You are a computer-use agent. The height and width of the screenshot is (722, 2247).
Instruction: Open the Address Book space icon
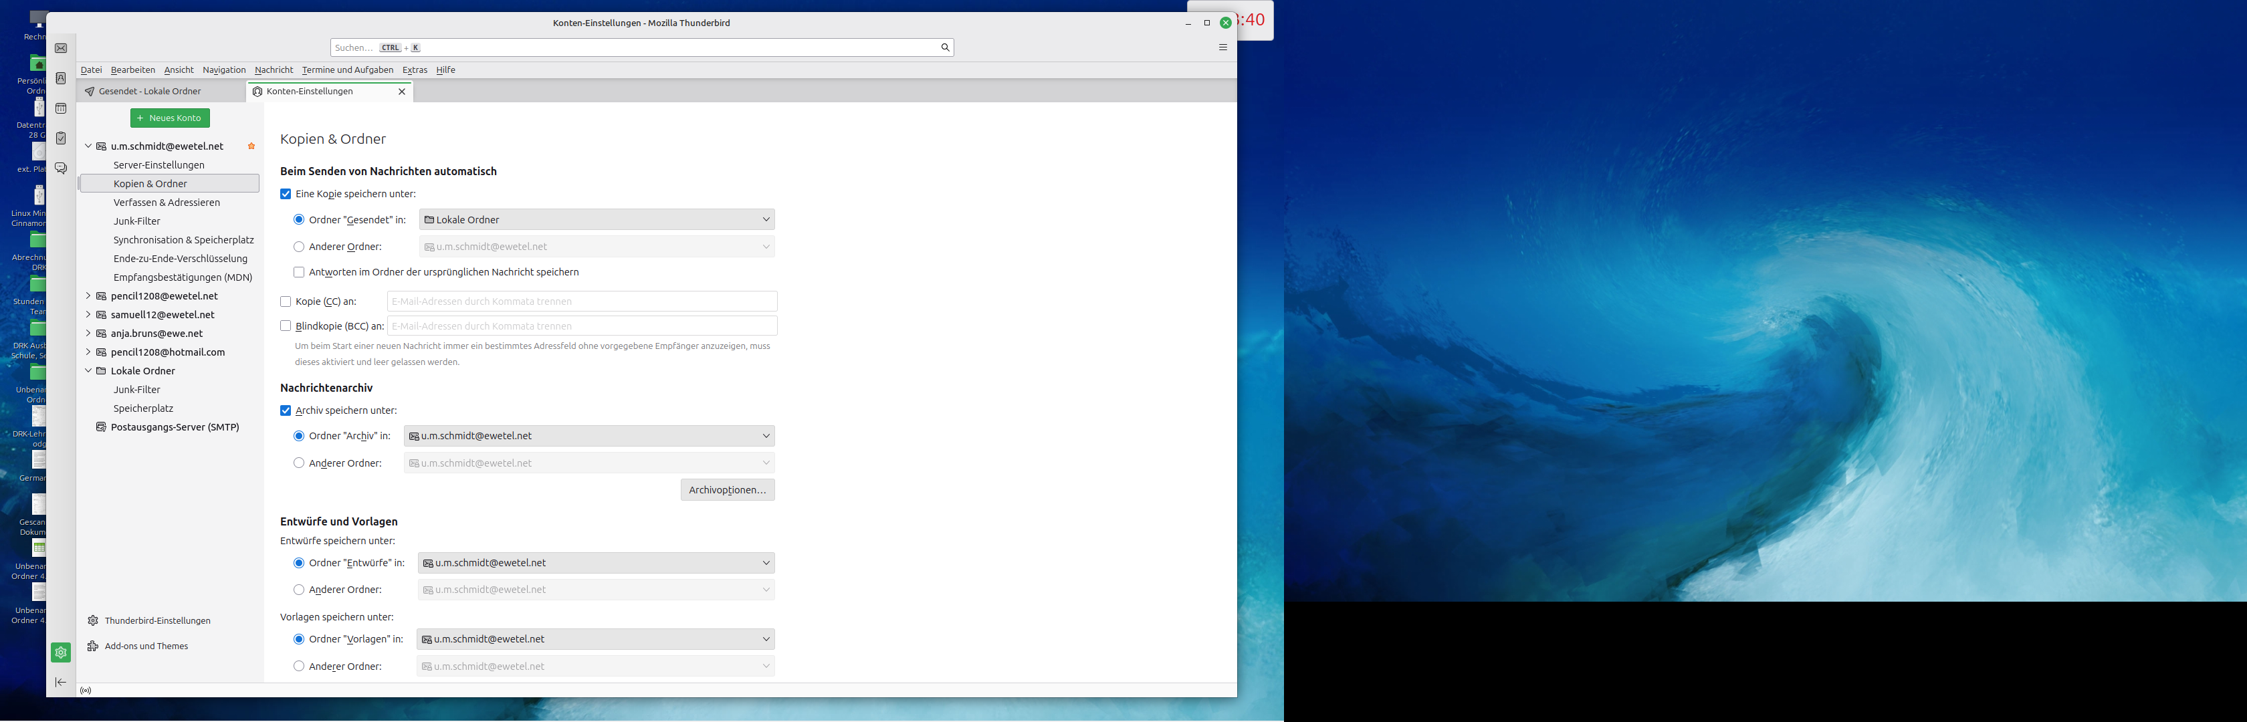(x=61, y=78)
